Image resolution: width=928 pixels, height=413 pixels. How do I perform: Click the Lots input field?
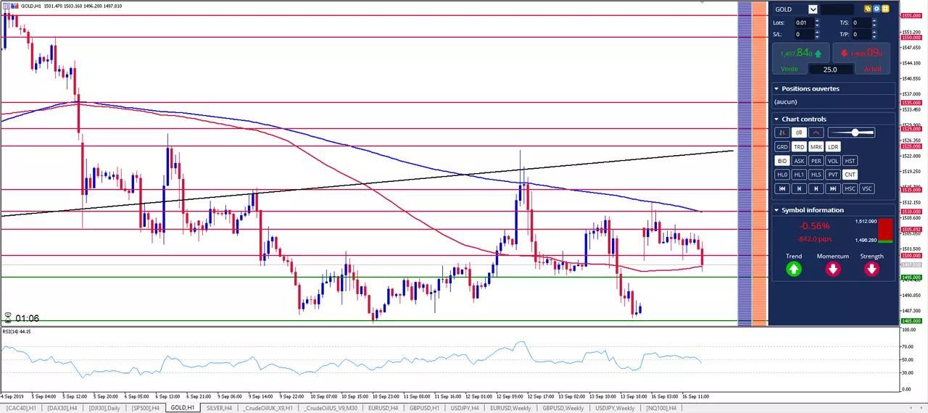[804, 22]
